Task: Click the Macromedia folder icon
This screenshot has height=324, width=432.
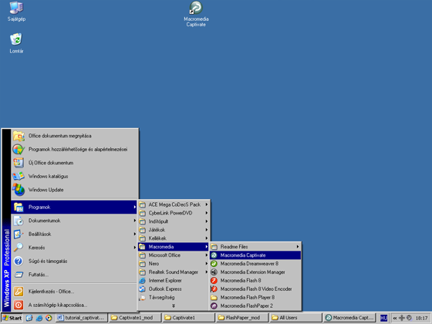Action: click(142, 247)
